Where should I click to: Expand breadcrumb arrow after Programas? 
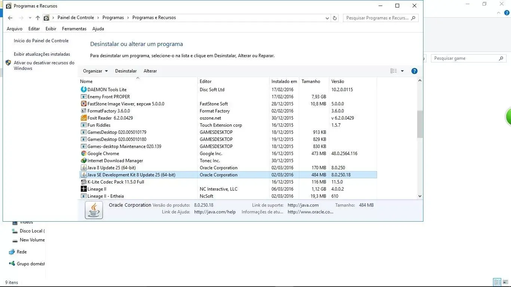[x=128, y=18]
